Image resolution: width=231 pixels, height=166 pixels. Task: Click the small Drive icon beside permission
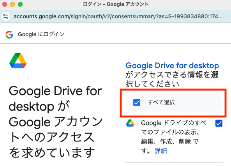(130, 123)
